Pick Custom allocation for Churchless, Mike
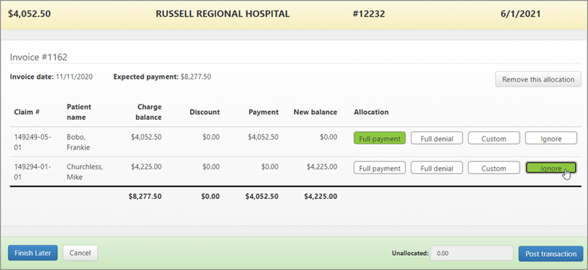Image resolution: width=588 pixels, height=270 pixels. pyautogui.click(x=494, y=168)
